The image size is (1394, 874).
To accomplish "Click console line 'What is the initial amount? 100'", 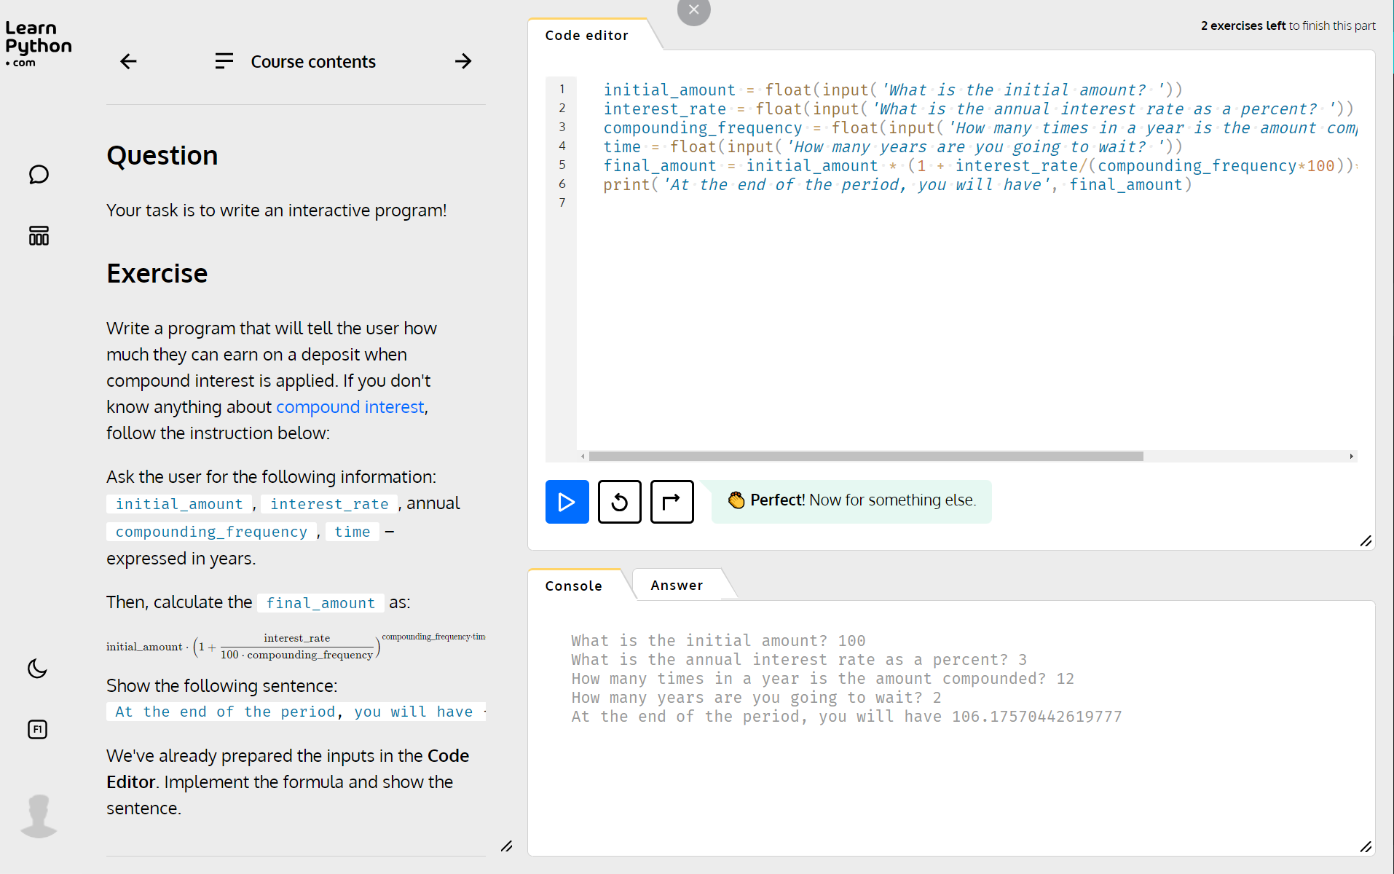I will 718,641.
